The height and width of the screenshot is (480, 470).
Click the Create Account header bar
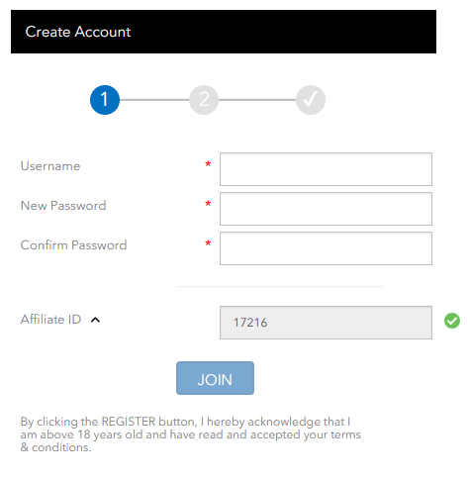[x=224, y=32]
